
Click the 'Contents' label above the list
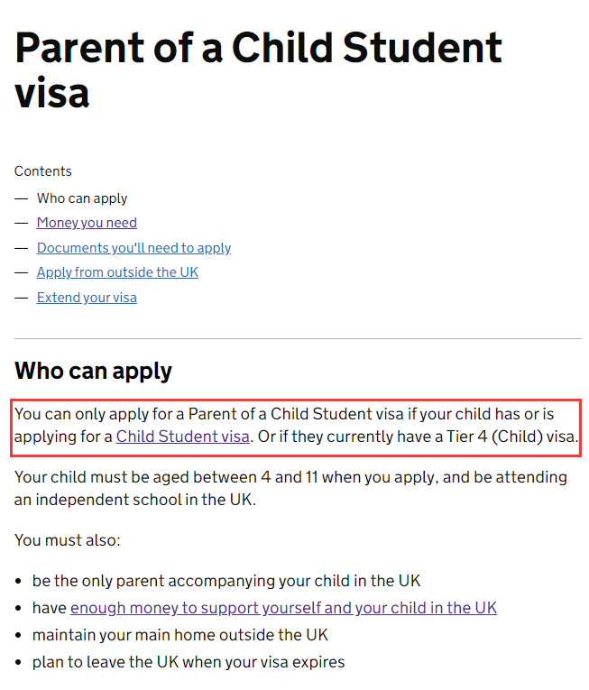pyautogui.click(x=42, y=171)
